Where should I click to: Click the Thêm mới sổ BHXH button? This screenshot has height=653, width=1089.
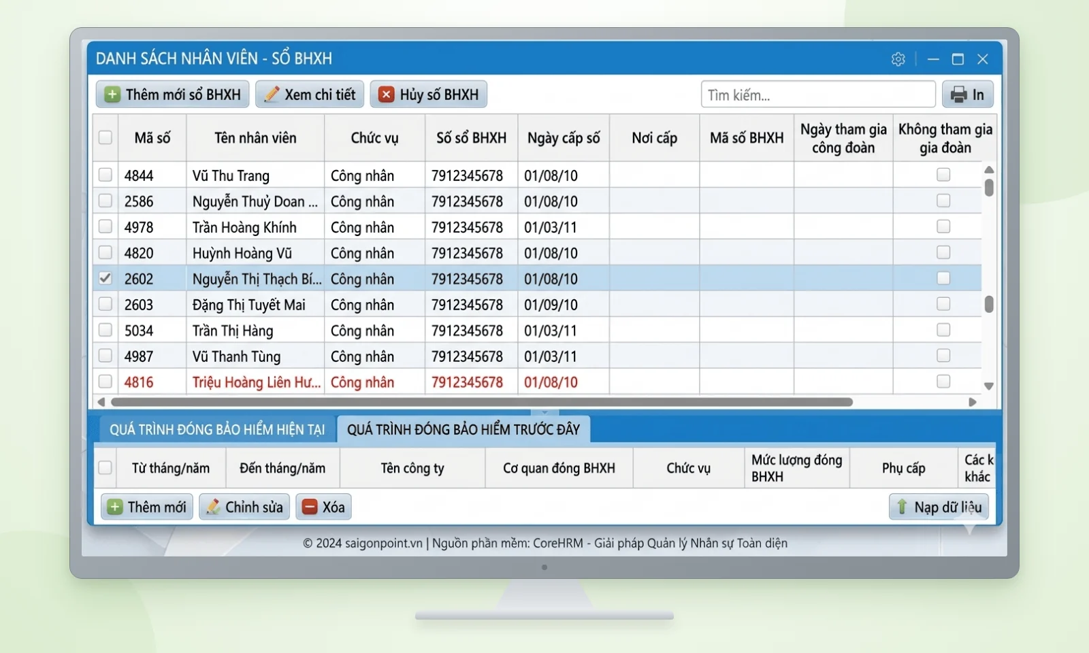[172, 95]
